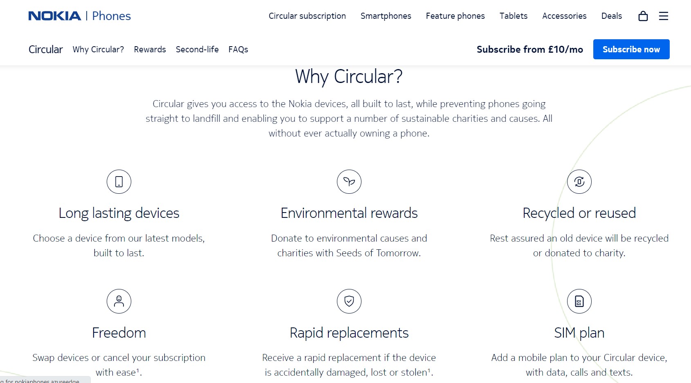This screenshot has height=383, width=691.
Task: Open Accessories in the top navigation
Action: (x=564, y=16)
